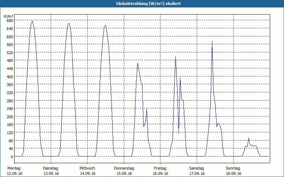Click the date 13.09.16
The height and width of the screenshot is (177, 284).
51,173
